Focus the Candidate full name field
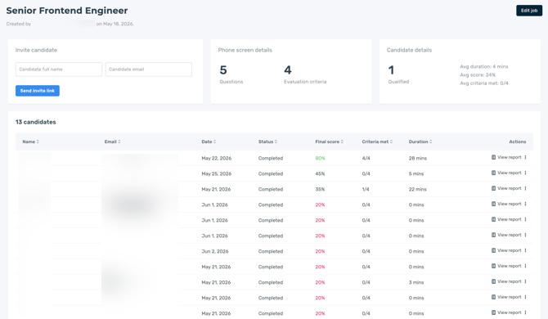 coord(59,70)
